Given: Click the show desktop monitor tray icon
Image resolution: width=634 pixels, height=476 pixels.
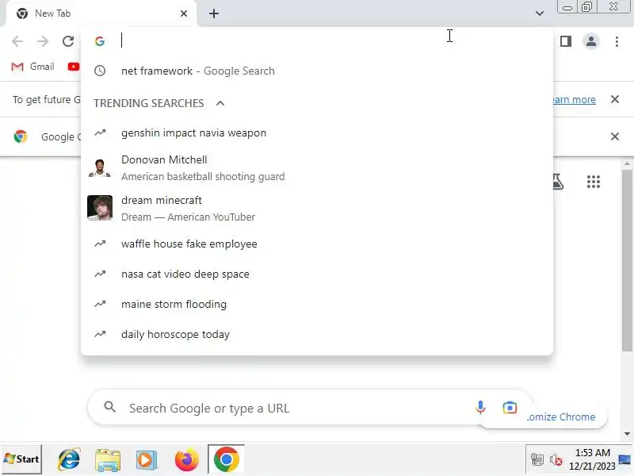Looking at the screenshot, I should [624, 460].
